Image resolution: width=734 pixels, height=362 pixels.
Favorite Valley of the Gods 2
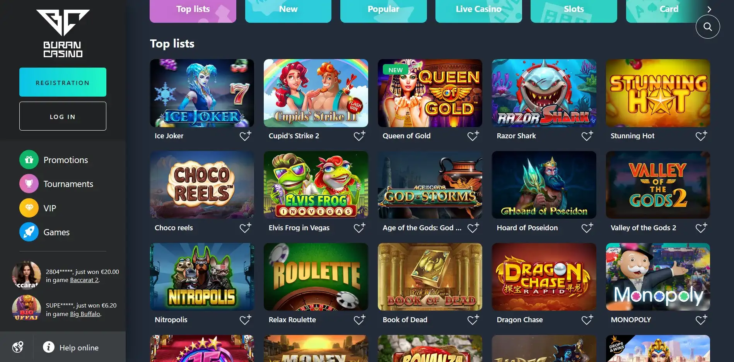(x=701, y=228)
